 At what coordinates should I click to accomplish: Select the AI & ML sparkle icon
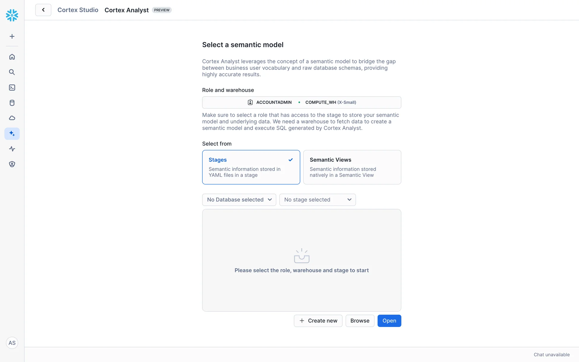[x=12, y=133]
